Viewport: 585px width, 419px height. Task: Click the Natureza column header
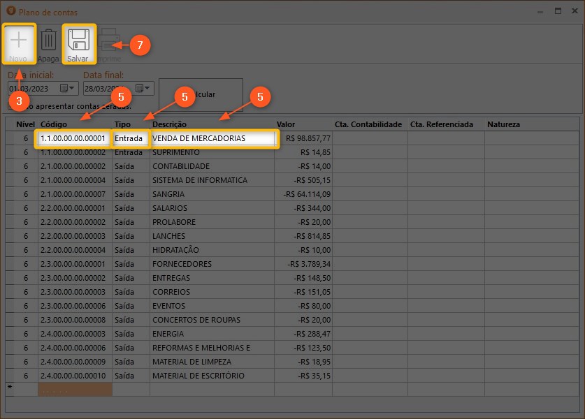click(503, 124)
